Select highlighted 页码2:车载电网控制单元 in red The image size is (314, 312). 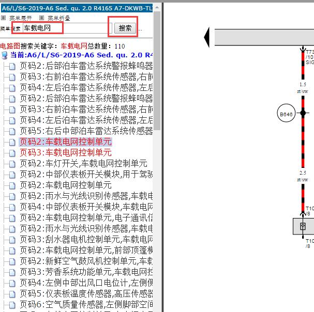coord(66,142)
